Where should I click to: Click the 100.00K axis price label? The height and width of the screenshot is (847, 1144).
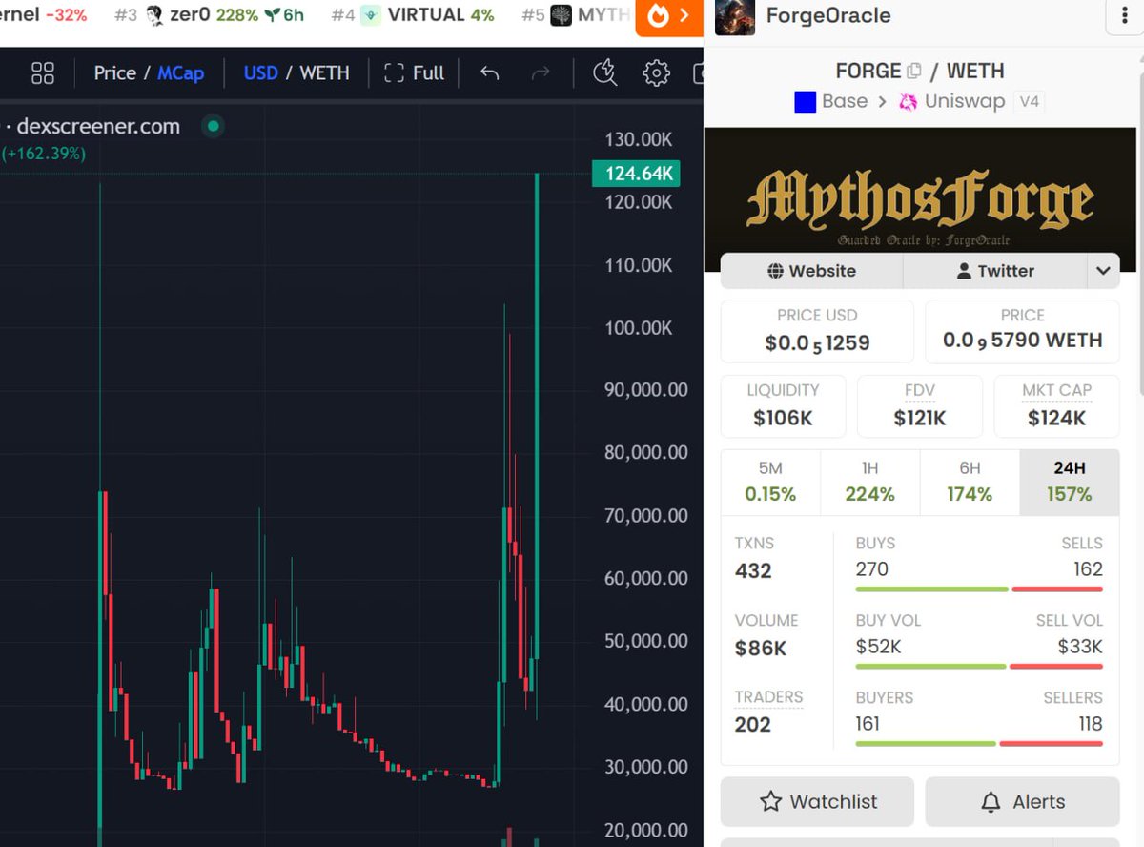[639, 328]
